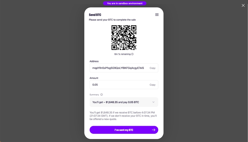The image size is (248, 142).
Task: Click the clock icon beside remaining time
Action: tap(132, 54)
